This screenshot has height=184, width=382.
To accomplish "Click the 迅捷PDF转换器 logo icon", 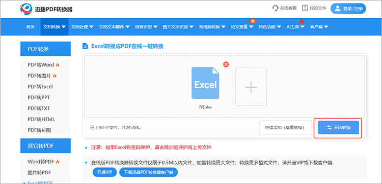I will pyautogui.click(x=26, y=9).
